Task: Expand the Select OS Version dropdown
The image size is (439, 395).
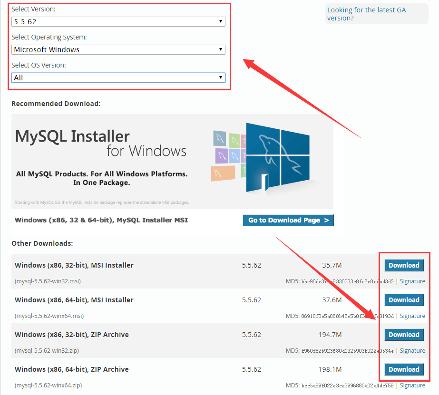Action: coord(118,77)
